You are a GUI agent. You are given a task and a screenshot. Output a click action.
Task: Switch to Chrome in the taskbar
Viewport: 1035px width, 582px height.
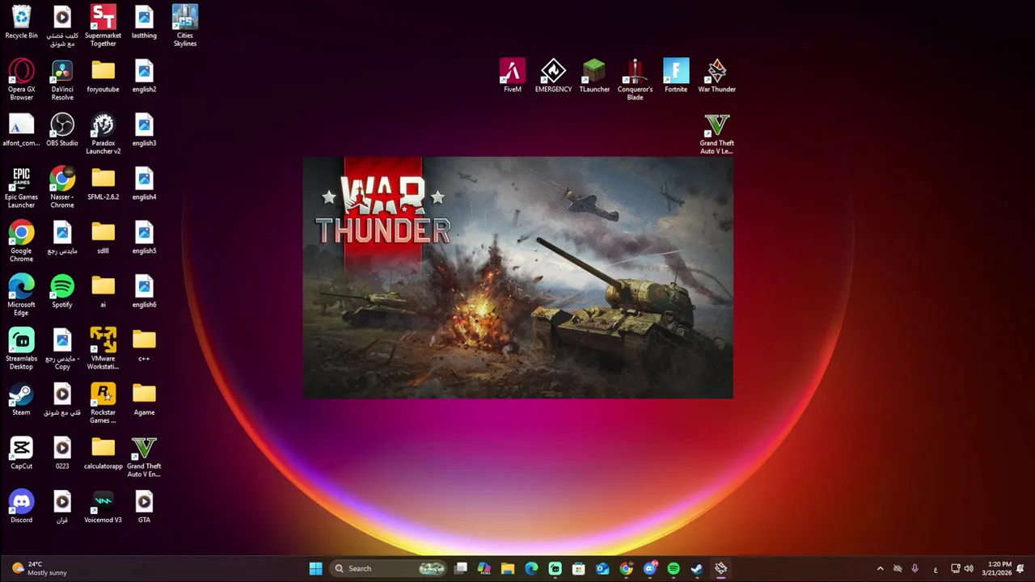tap(626, 568)
